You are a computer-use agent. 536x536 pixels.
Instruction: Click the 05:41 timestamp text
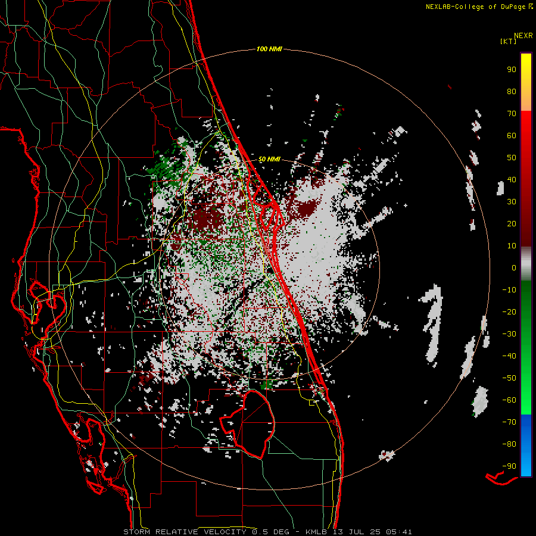399,532
